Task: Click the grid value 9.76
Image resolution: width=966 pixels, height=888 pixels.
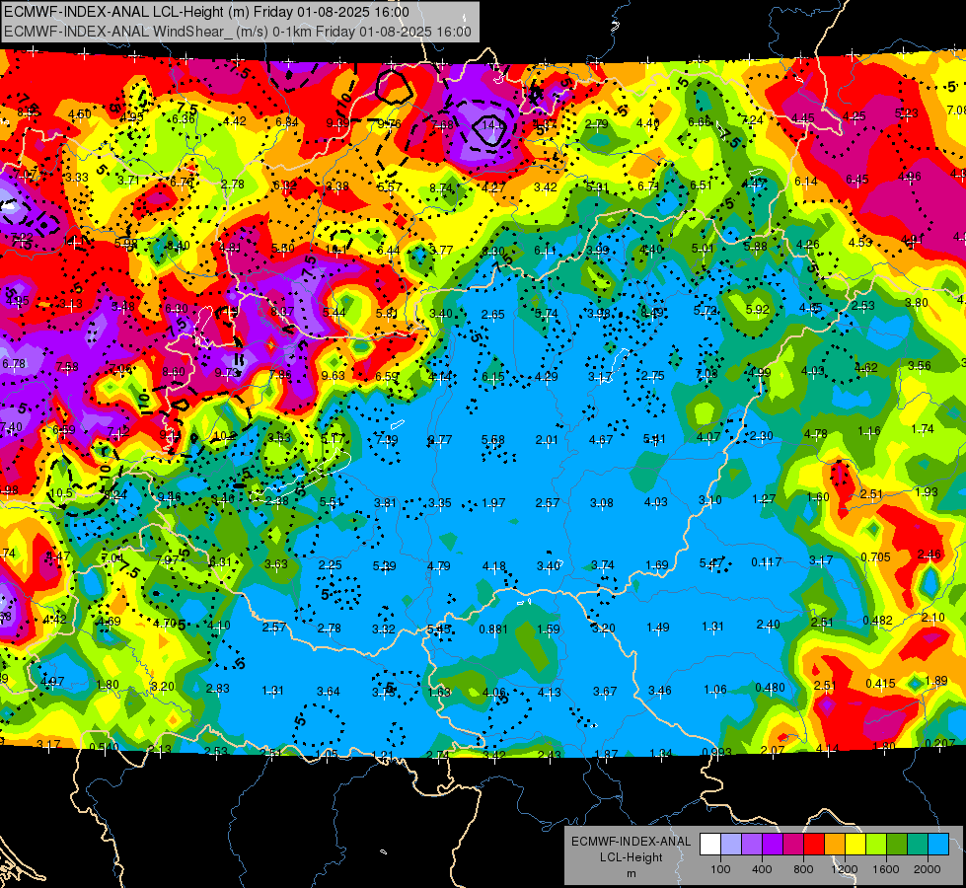Action: point(390,124)
